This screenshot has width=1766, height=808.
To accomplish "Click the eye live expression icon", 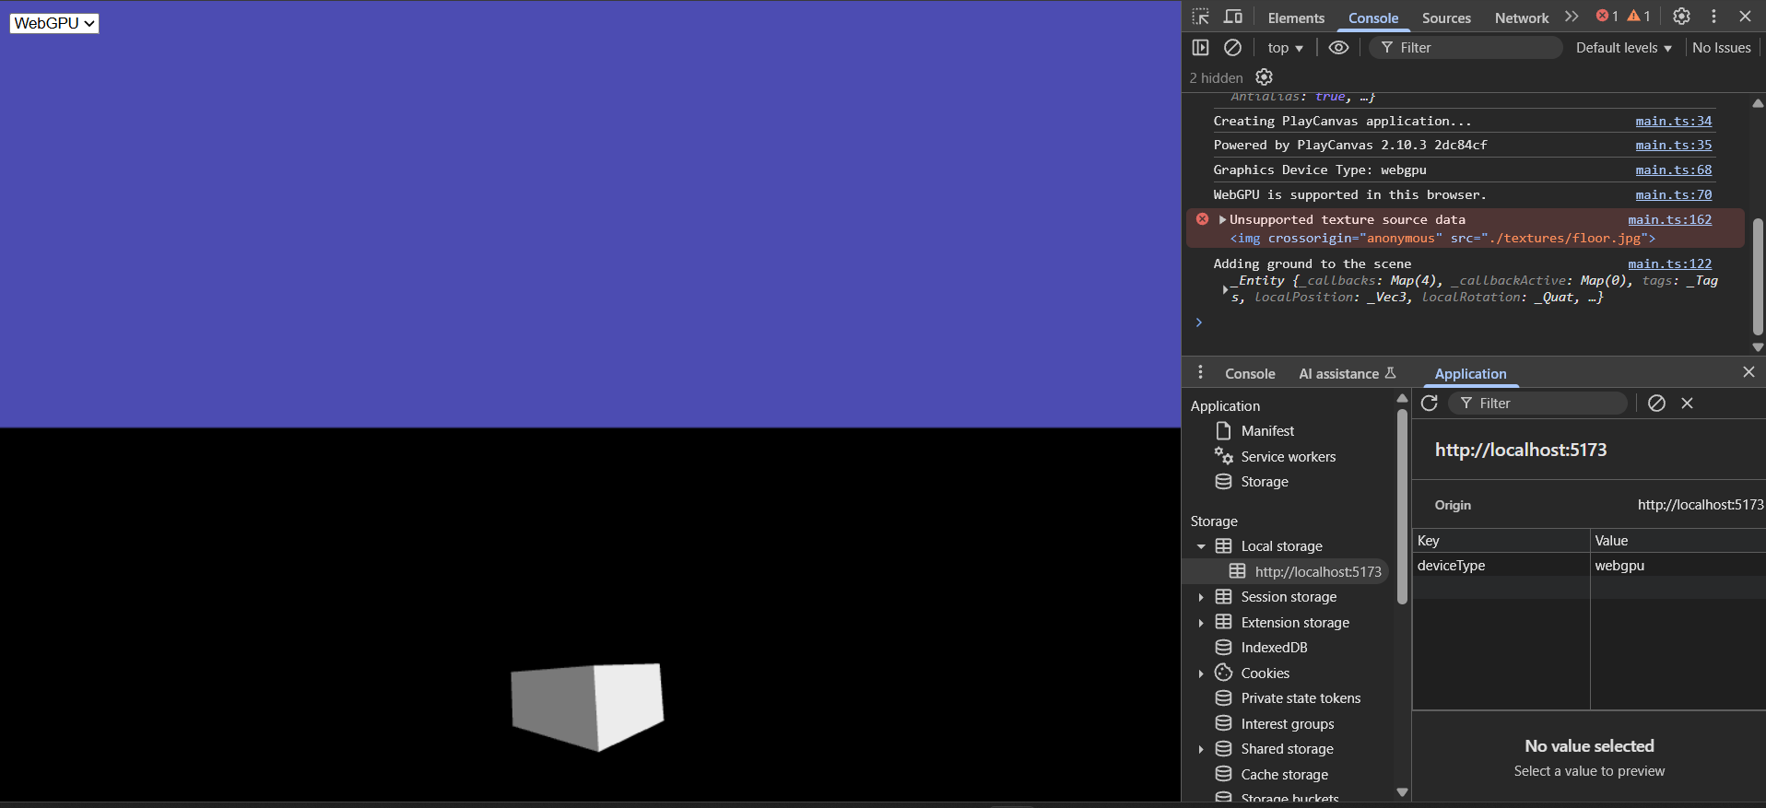I will 1338,48.
